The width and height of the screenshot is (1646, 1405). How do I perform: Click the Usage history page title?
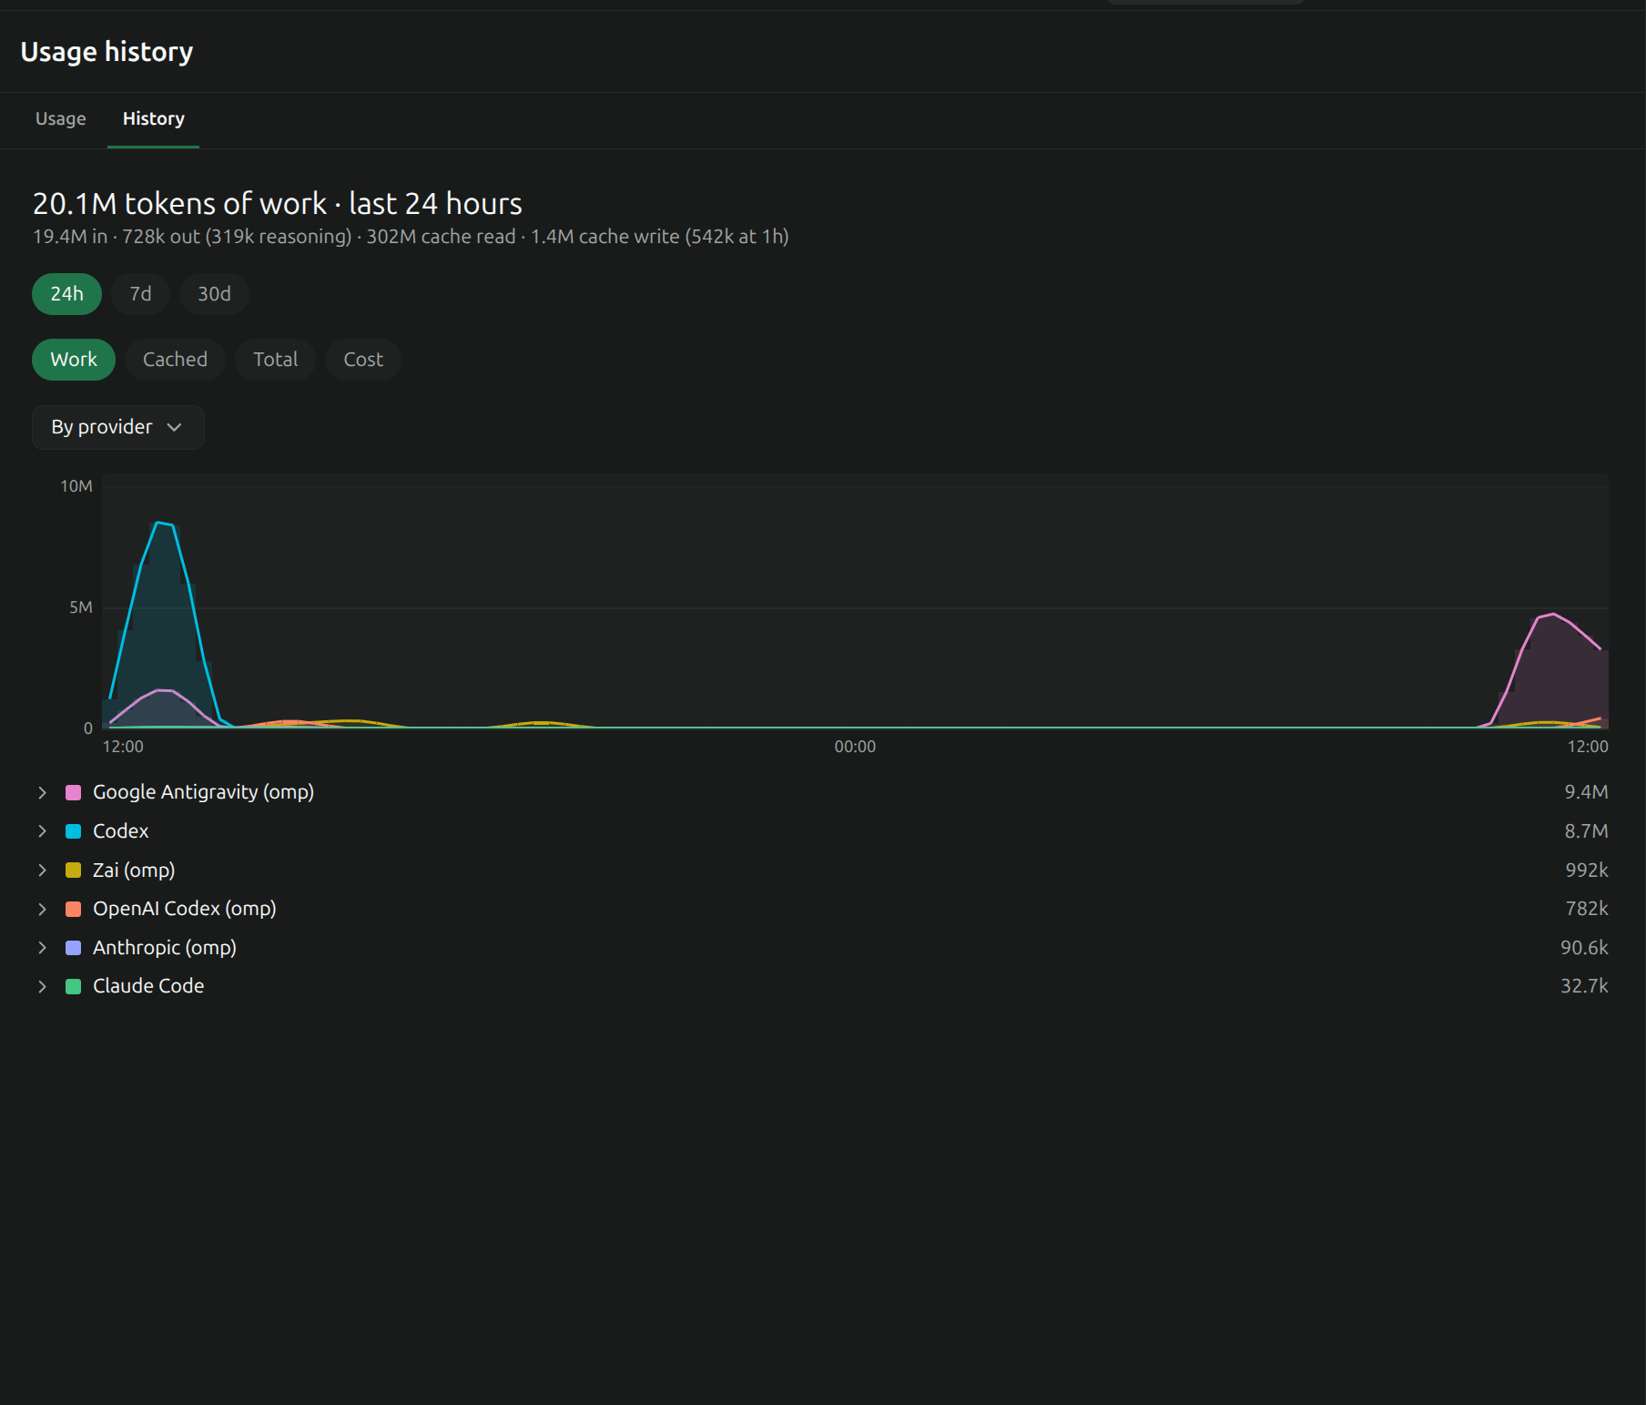(107, 52)
